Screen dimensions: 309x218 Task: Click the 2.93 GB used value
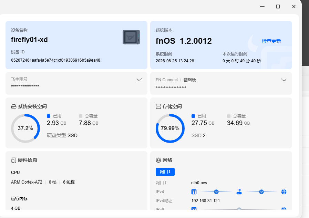click(56, 123)
